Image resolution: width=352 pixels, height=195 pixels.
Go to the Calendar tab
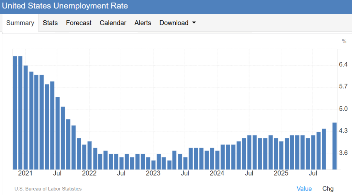coord(113,23)
